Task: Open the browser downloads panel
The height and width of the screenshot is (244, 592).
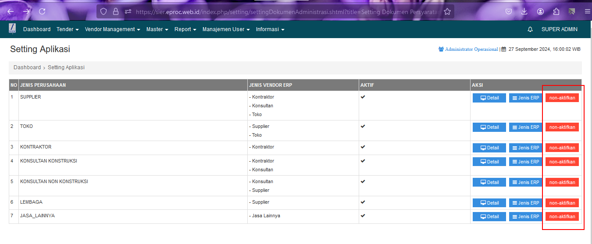Action: tap(524, 12)
